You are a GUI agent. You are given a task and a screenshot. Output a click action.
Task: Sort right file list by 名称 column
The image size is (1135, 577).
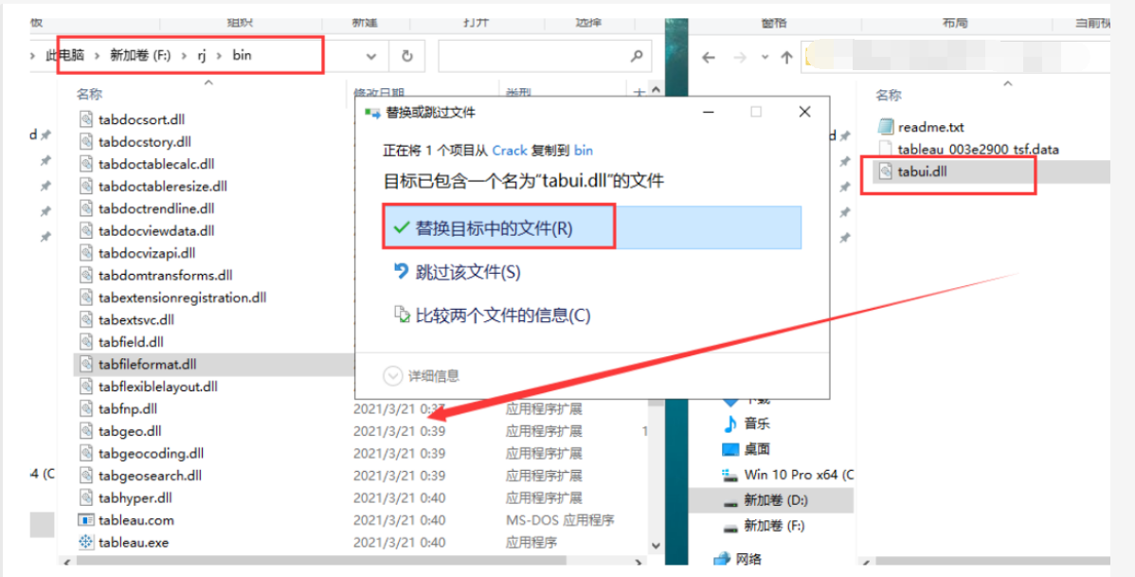(889, 95)
